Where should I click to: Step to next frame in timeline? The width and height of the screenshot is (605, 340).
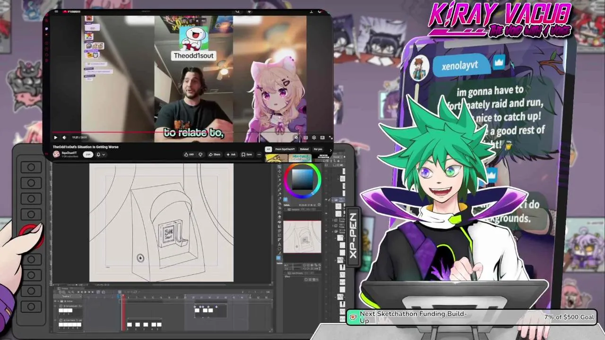tap(89, 292)
